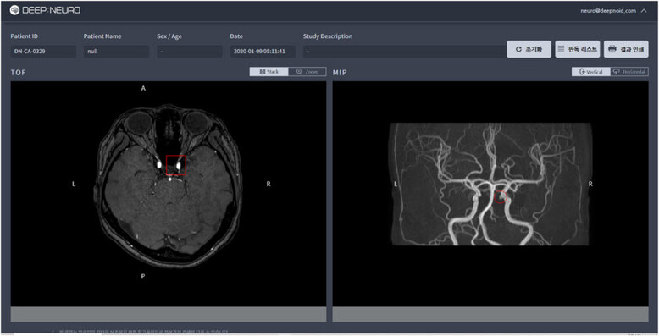Click the Deep:Neuro logo icon
The image size is (659, 336).
(x=14, y=10)
